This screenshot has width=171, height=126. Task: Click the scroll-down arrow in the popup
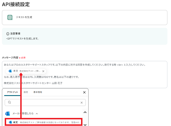click(x=85, y=125)
